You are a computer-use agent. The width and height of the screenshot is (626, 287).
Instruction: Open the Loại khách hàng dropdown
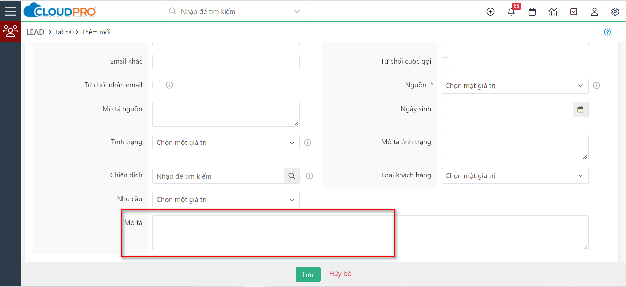[515, 176]
